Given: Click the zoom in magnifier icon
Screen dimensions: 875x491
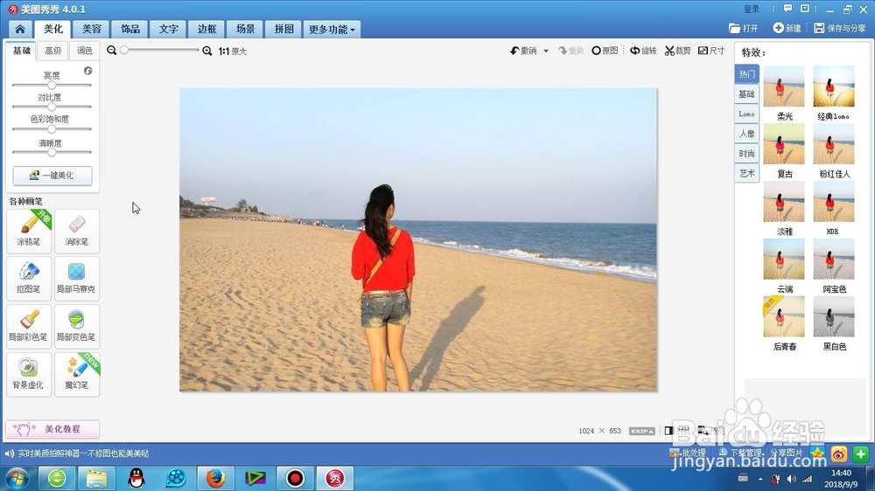Looking at the screenshot, I should click(207, 51).
